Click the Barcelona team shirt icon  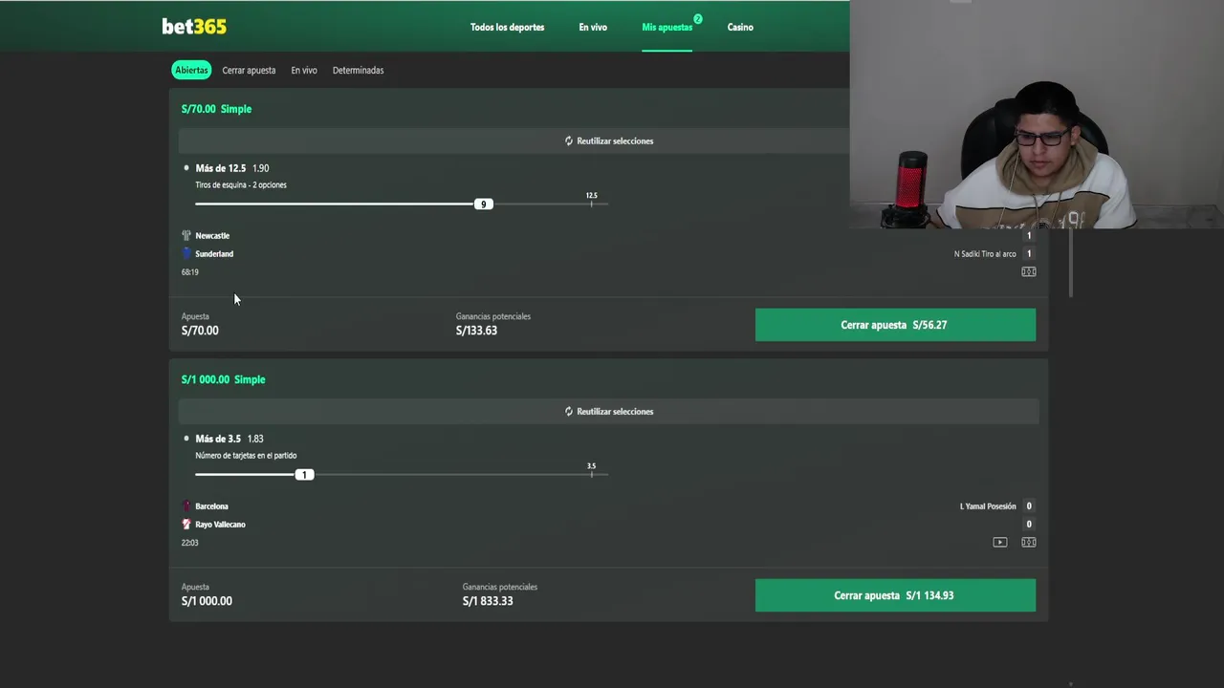186,505
